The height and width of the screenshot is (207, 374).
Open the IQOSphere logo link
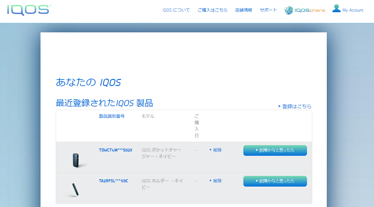coord(305,10)
